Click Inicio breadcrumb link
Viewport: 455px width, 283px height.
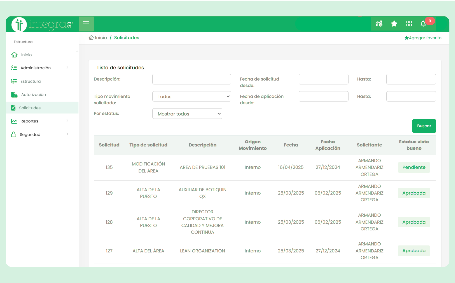[x=101, y=38]
